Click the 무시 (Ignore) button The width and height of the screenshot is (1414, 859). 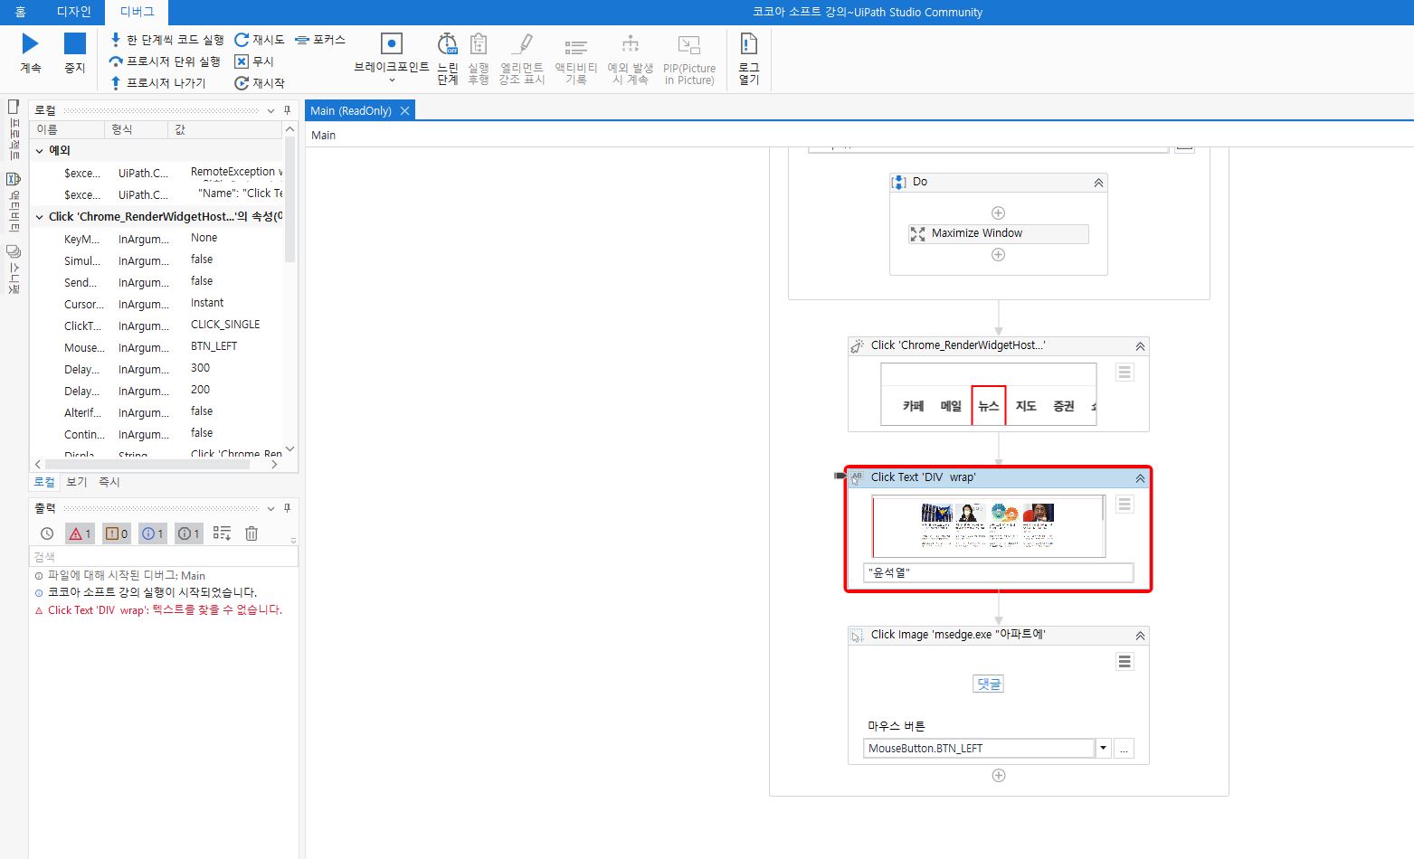[254, 61]
